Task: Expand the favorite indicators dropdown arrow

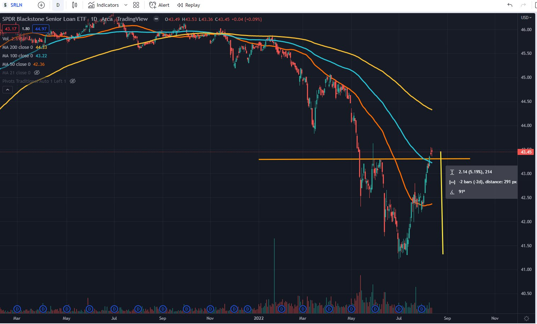Action: [125, 5]
